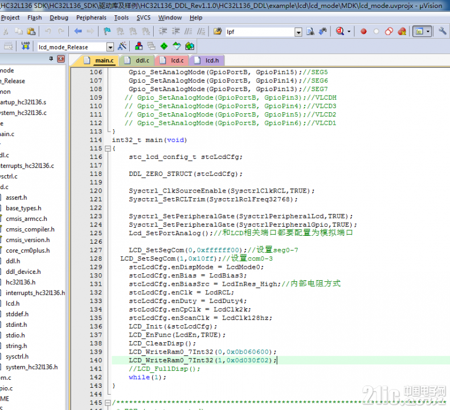Click the Undo arrow icon
Image resolution: width=450 pixels, height=410 pixels.
pyautogui.click(x=48, y=31)
